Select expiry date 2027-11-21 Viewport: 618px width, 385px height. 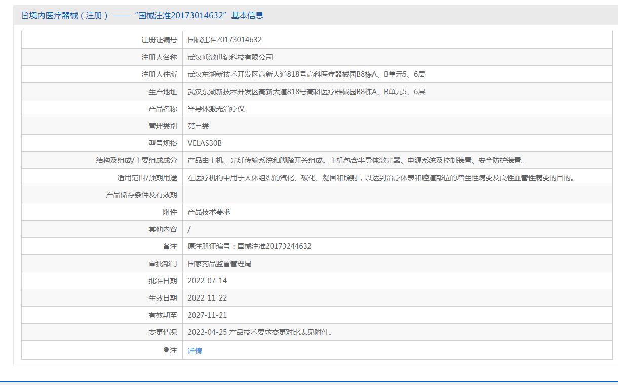click(207, 315)
